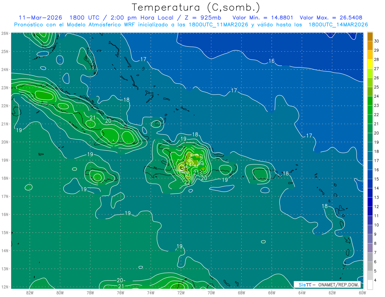The width and height of the screenshot is (385, 297).
Task: Click "1800 UTC / 2:00 pm Hora Local"
Action: (122, 18)
